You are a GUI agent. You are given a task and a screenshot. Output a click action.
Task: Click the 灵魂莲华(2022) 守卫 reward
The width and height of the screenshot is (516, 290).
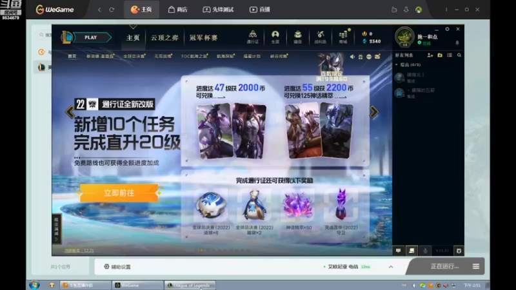tap(341, 211)
